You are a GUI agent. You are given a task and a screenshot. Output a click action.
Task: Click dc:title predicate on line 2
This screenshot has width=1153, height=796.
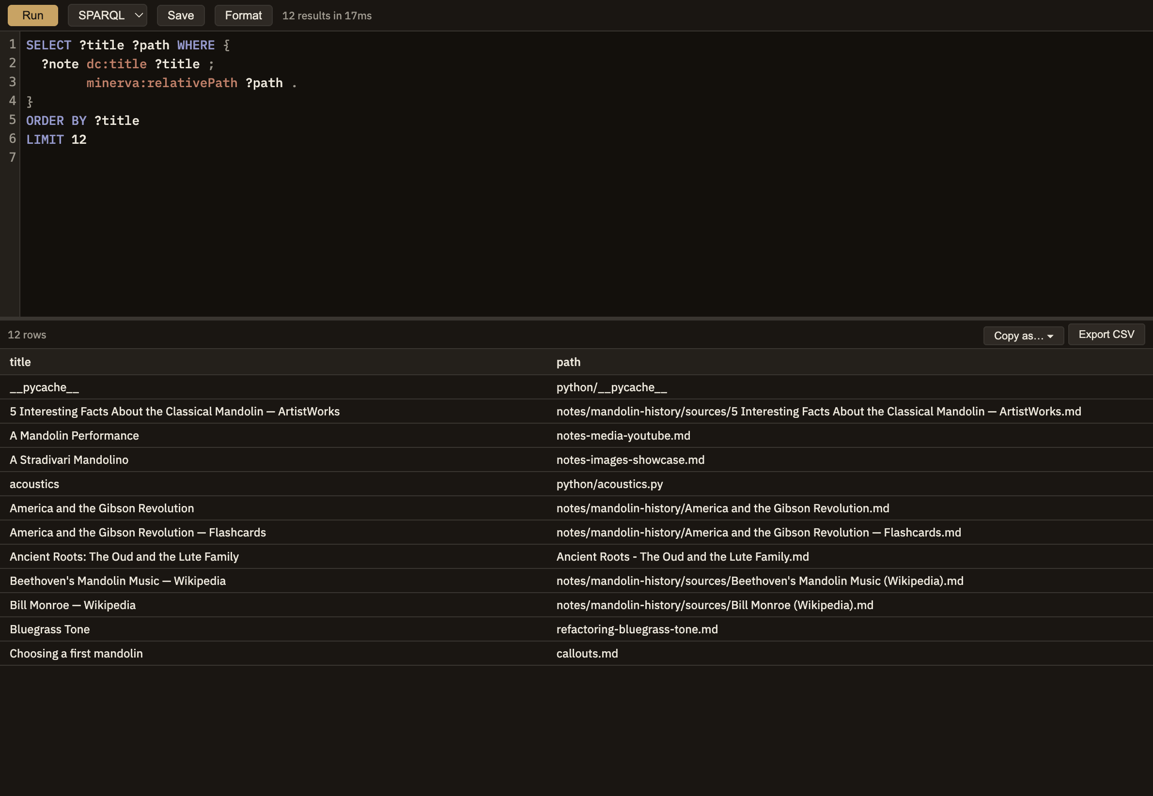pos(116,64)
